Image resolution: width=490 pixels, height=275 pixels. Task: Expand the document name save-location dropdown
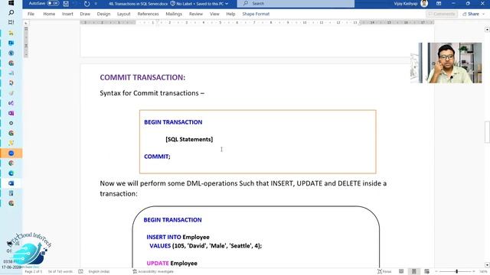[x=227, y=4]
